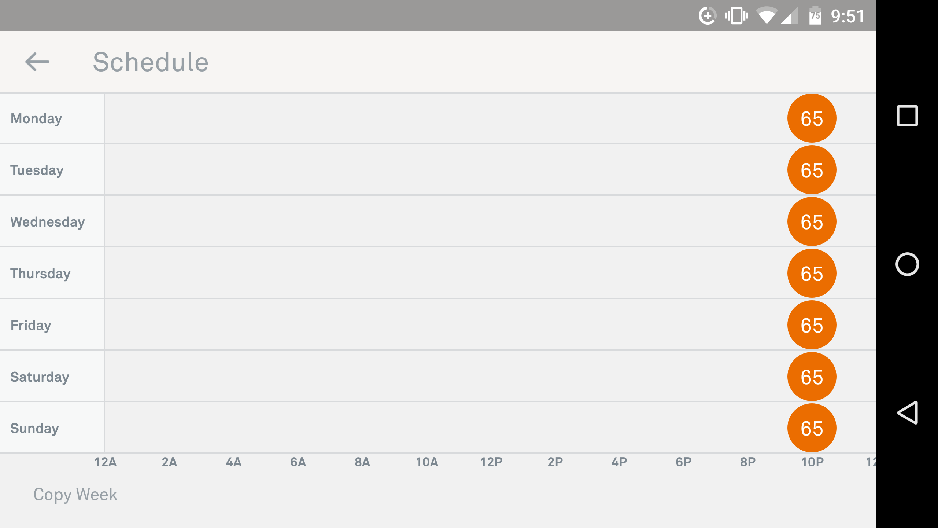The height and width of the screenshot is (528, 938).
Task: Tap the 12P time axis label
Action: click(491, 462)
